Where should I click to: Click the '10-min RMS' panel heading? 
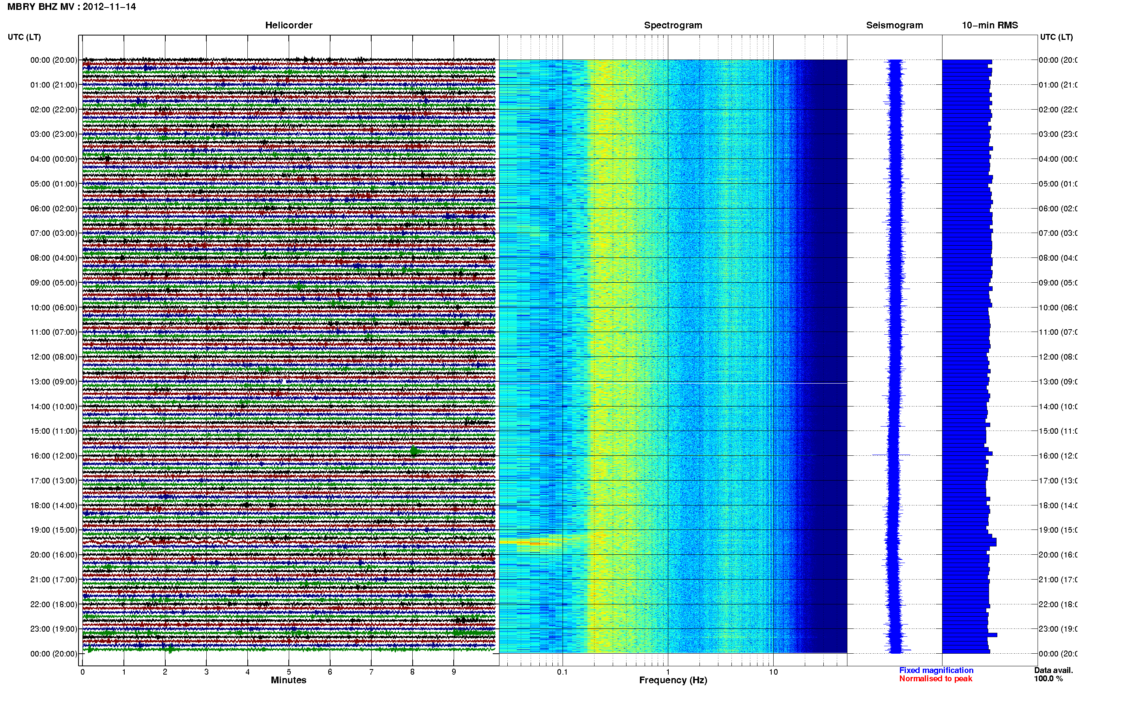(990, 25)
